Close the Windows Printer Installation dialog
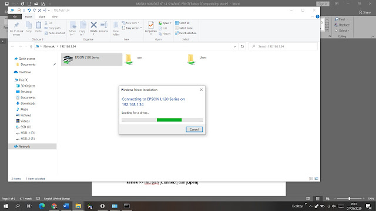Image resolution: width=376 pixels, height=211 pixels. pos(201,90)
